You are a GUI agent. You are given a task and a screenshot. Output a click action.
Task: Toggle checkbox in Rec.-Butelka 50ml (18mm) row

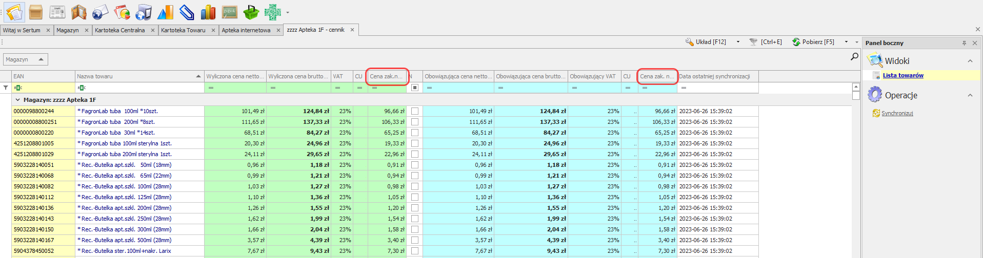[414, 165]
